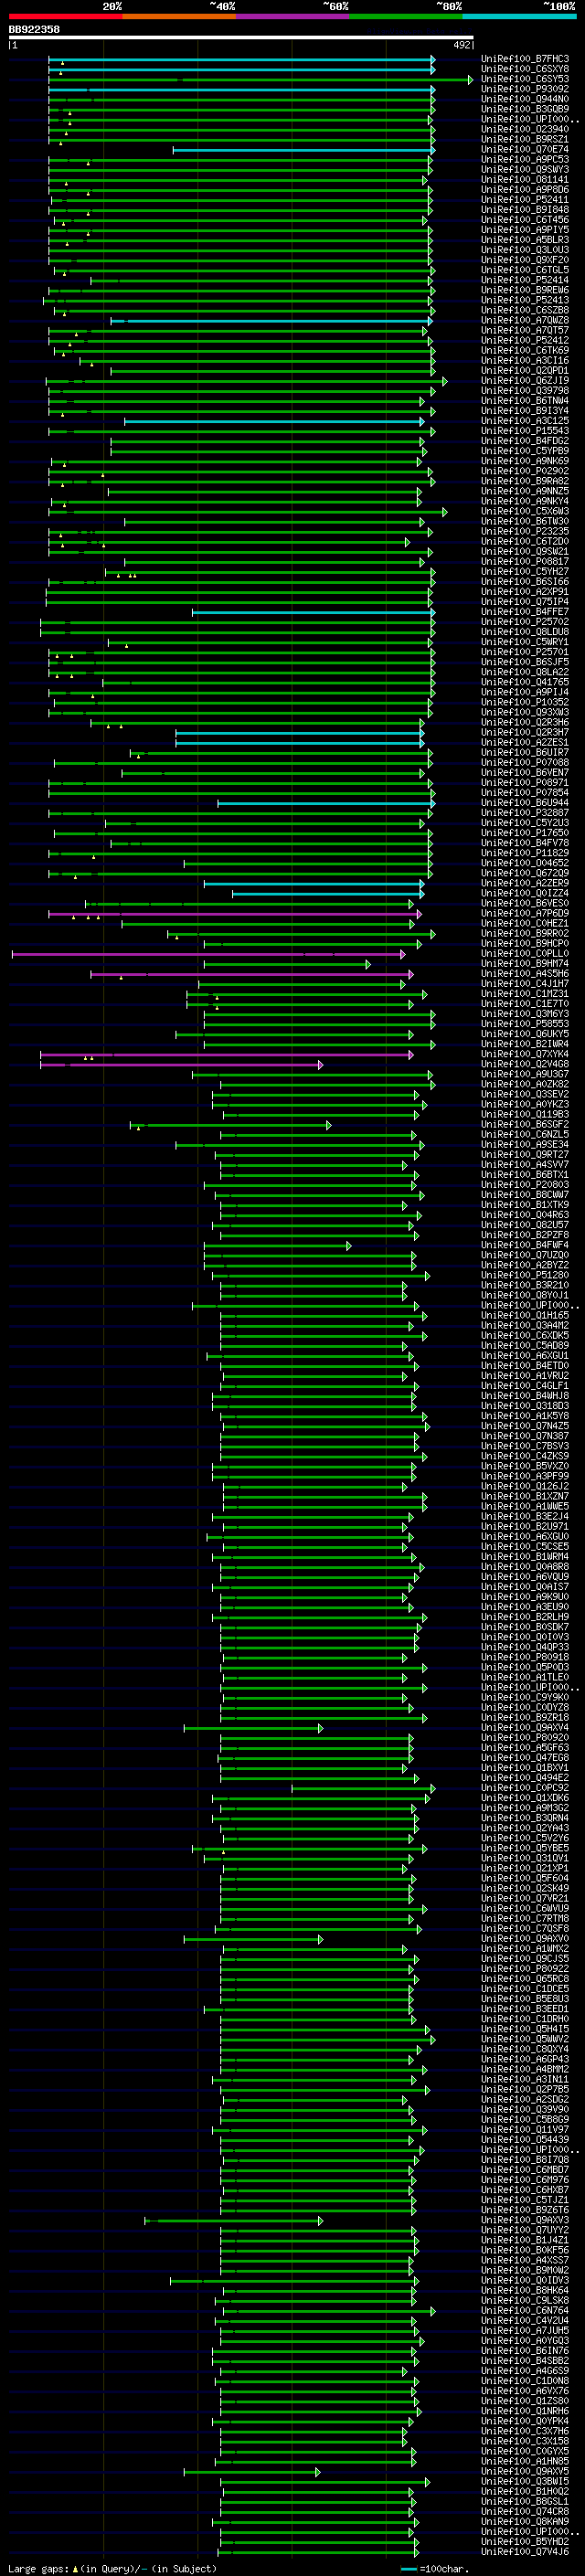Select label UniRef100_C6TGL5
This screenshot has width=585, height=2576.
tap(525, 270)
